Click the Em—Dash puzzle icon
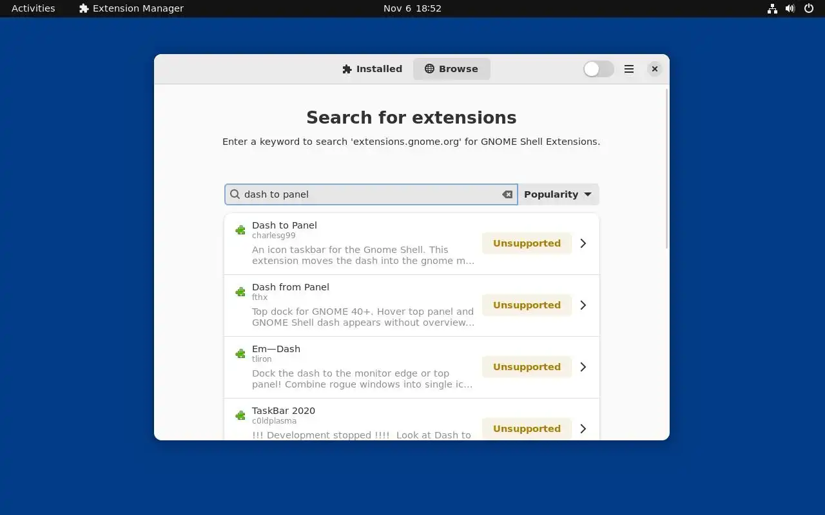This screenshot has width=825, height=515. 240,353
